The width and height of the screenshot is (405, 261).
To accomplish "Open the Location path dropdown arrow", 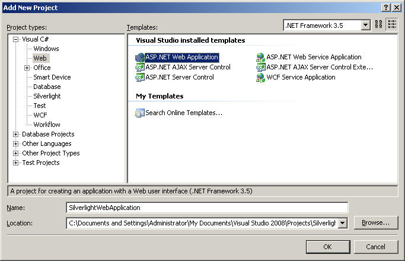I will click(x=343, y=223).
